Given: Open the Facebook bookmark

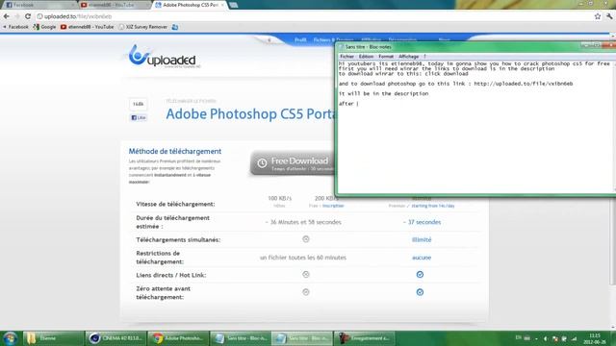Looking at the screenshot, I should 15,27.
